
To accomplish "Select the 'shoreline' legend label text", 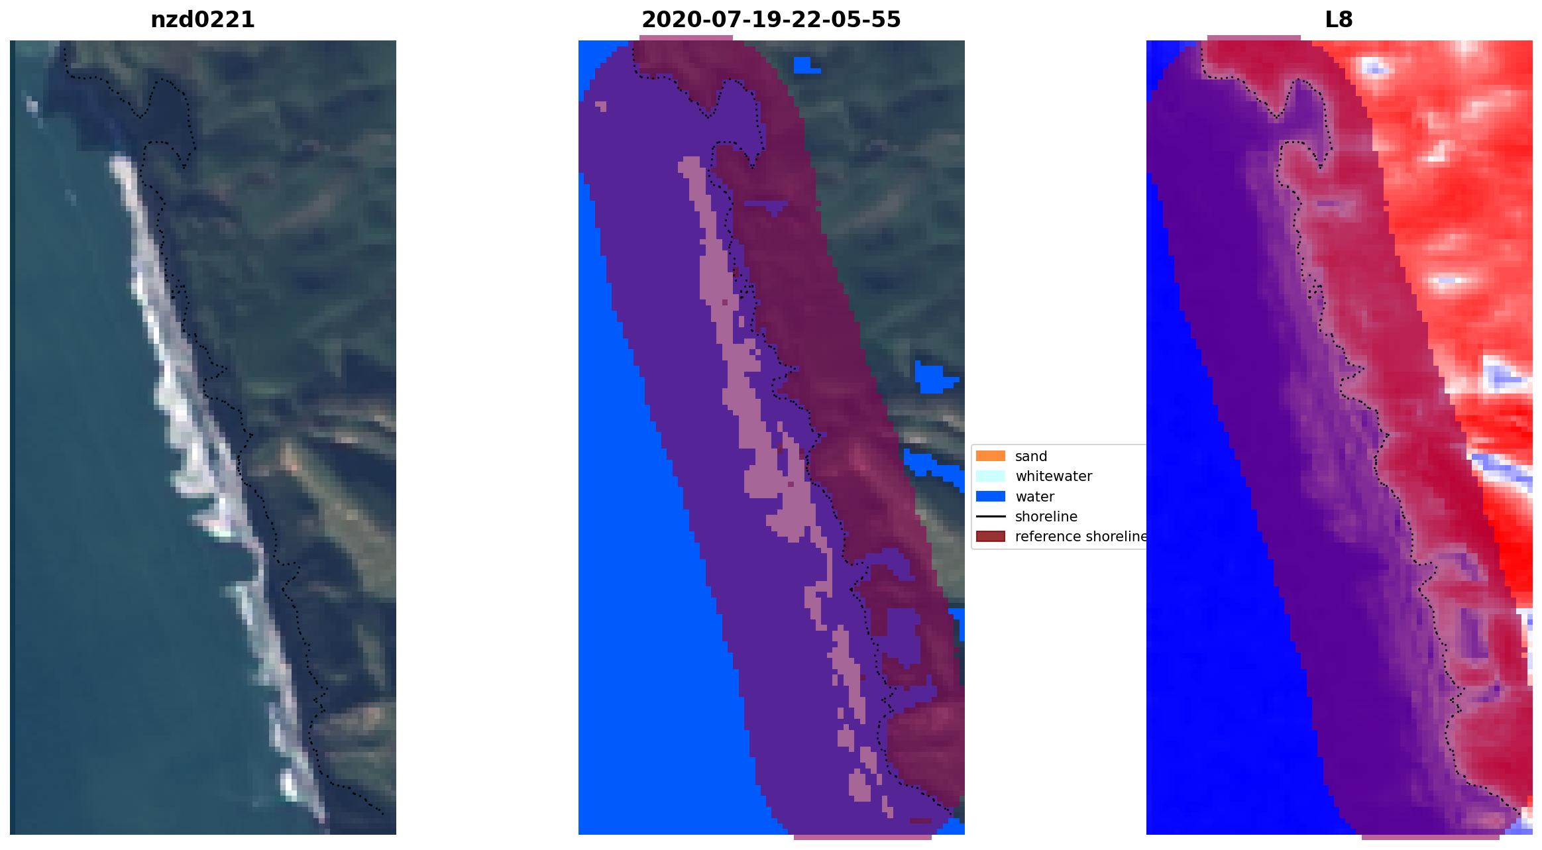I will (x=1046, y=517).
